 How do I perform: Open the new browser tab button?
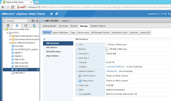coord(36,2)
